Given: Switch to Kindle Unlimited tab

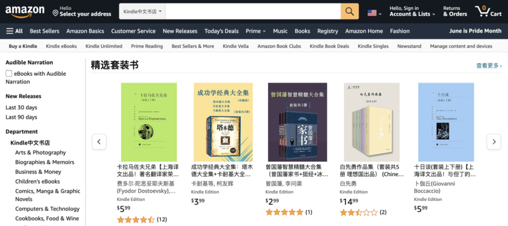Looking at the screenshot, I should click(104, 46).
